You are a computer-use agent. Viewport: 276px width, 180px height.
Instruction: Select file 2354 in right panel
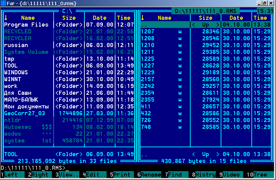click(x=206, y=93)
